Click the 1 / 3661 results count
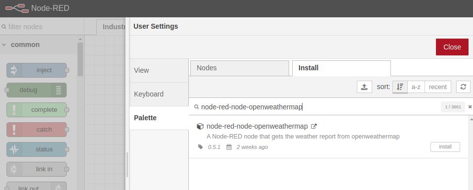 tap(453, 107)
